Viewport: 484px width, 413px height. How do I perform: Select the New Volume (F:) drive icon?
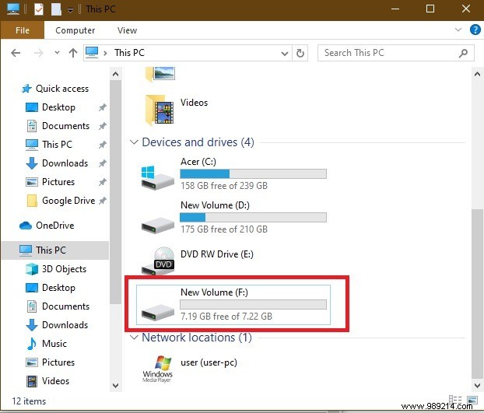(x=157, y=312)
